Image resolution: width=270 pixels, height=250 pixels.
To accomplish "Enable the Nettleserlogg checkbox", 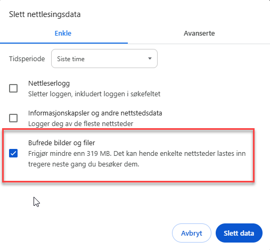I will click(x=13, y=88).
